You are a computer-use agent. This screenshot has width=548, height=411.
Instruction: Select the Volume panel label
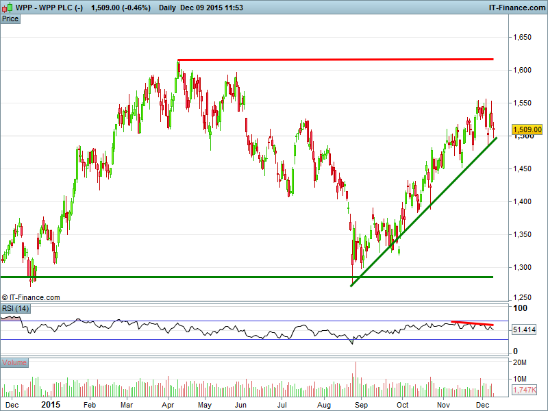pos(14,362)
